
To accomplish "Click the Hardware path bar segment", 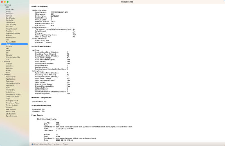I will pos(57,144).
